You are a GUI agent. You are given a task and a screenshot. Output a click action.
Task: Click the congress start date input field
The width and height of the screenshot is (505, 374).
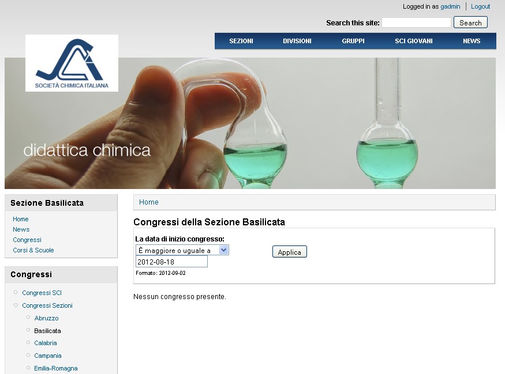point(171,262)
